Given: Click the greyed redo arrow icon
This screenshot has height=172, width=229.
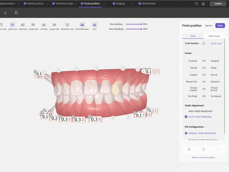Looking at the screenshot, I should (x=218, y=149).
